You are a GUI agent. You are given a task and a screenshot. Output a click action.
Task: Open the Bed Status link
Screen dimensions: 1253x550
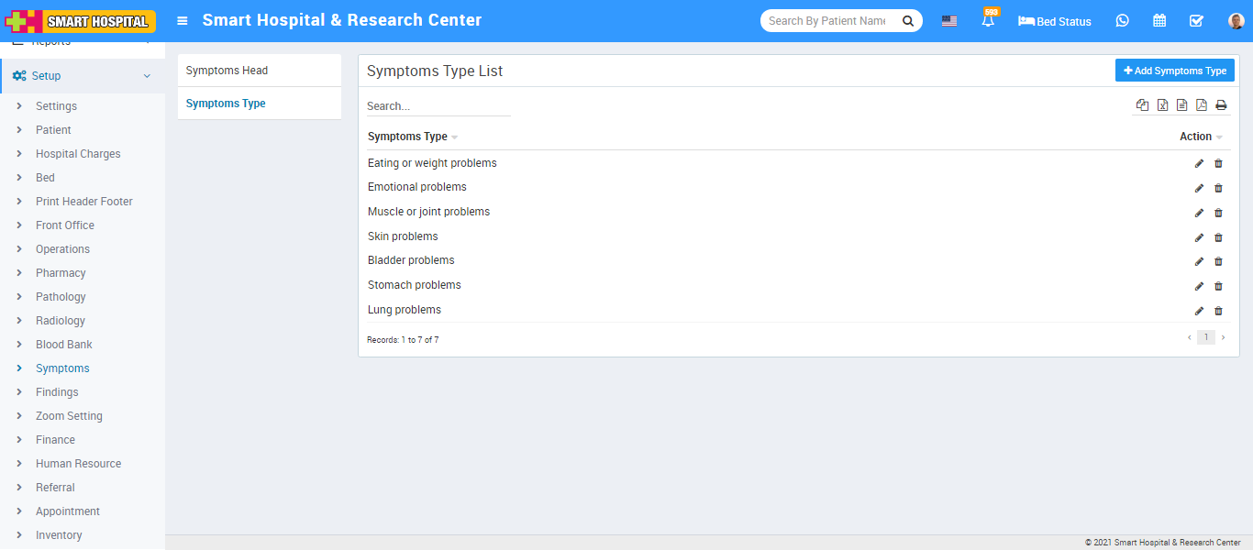1055,21
